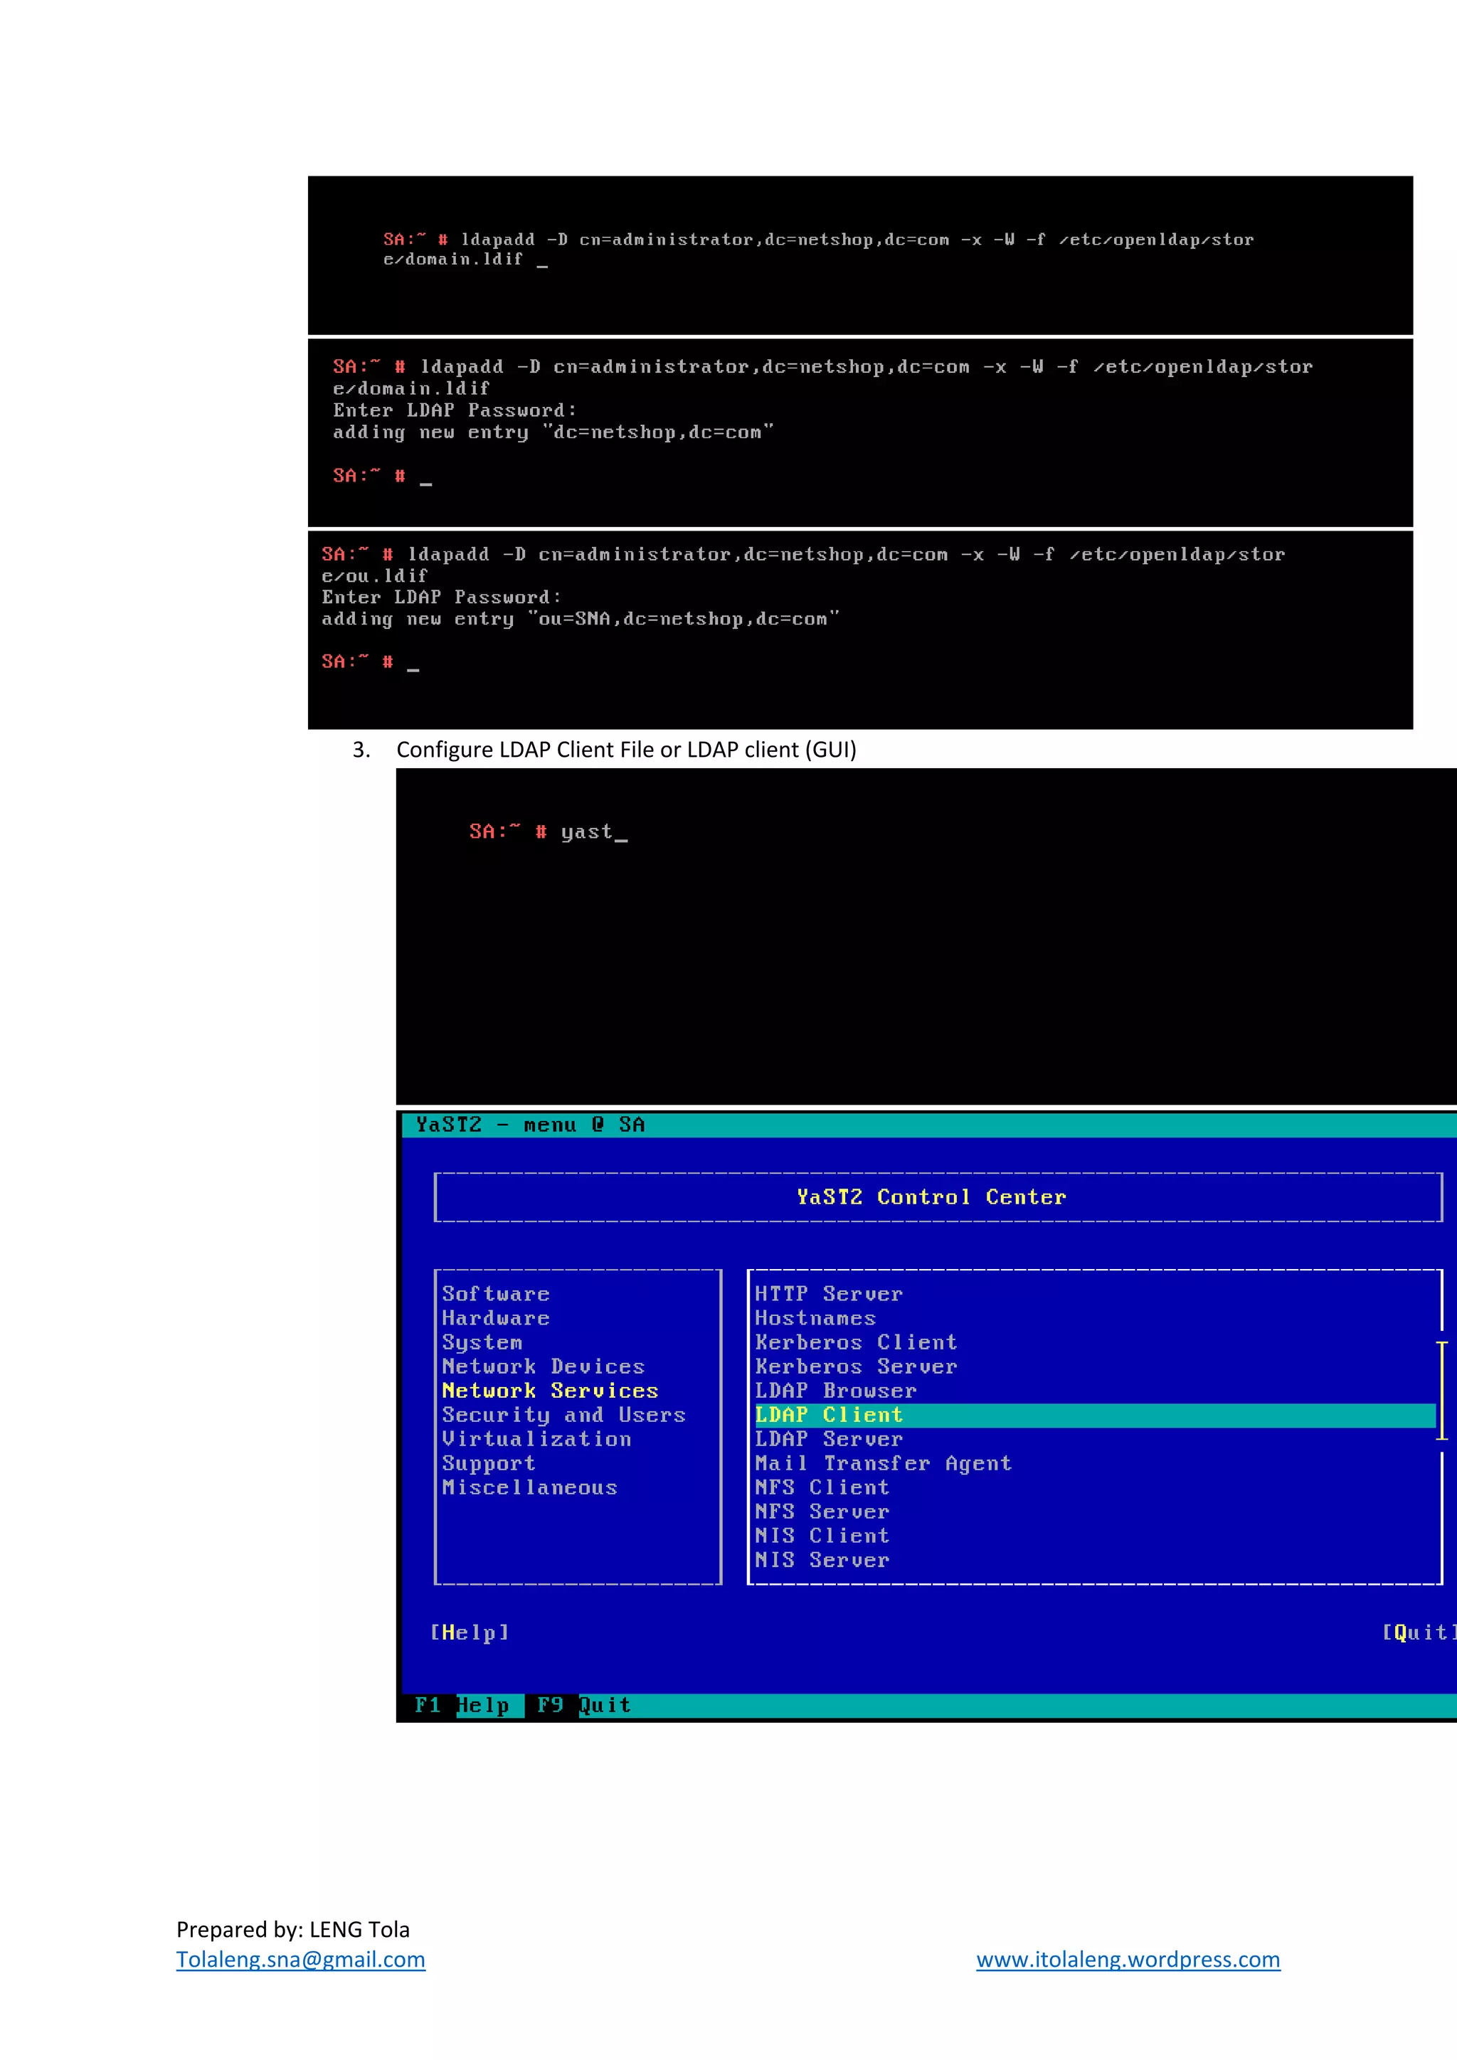Open NIS Client module
This screenshot has height=2060, width=1457.
(x=822, y=1536)
